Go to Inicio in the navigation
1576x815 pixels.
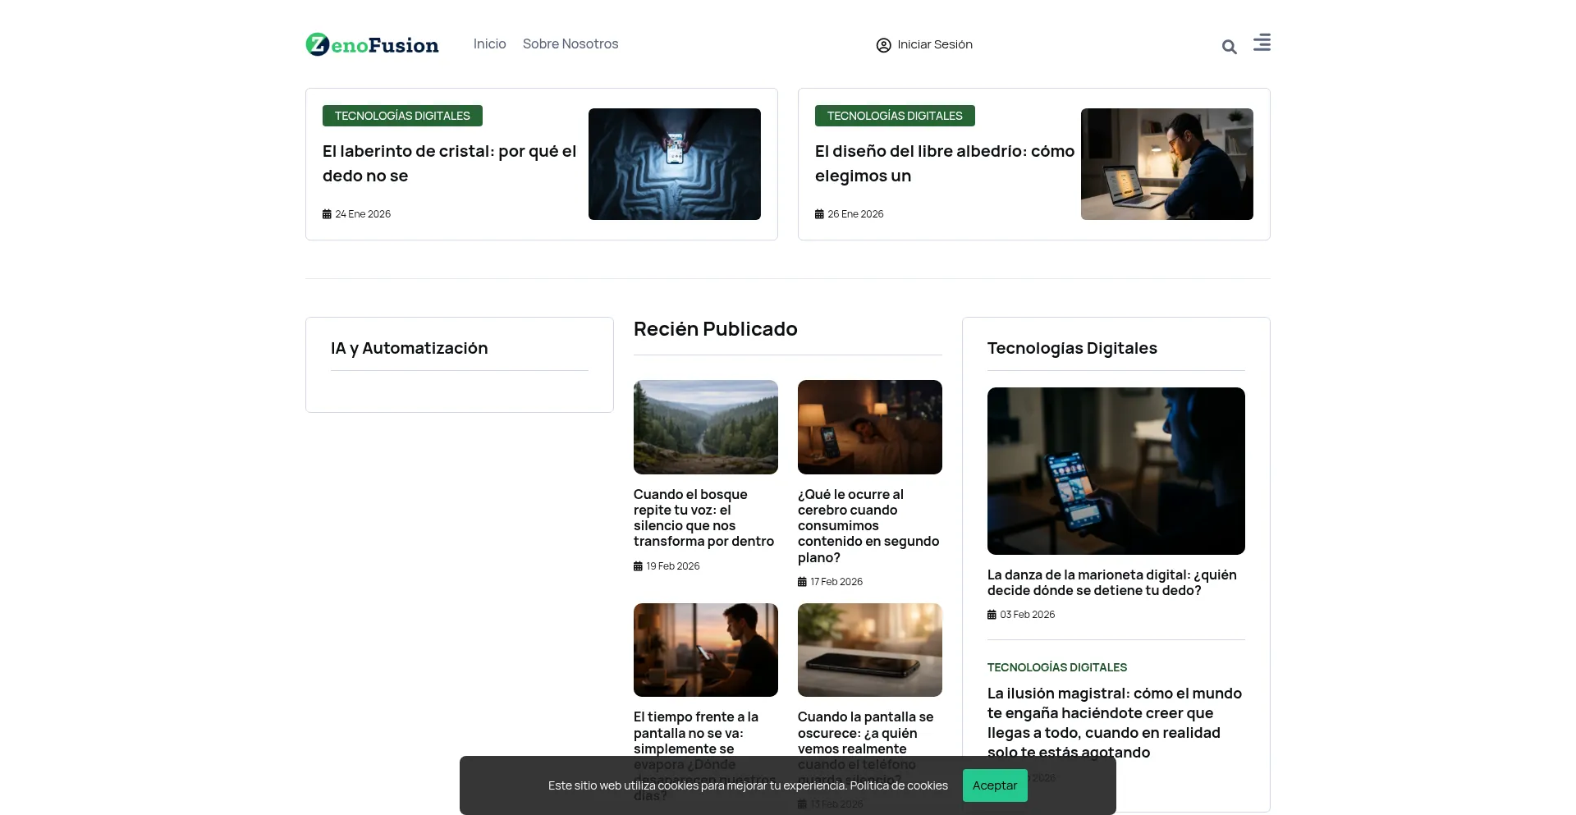tap(489, 44)
